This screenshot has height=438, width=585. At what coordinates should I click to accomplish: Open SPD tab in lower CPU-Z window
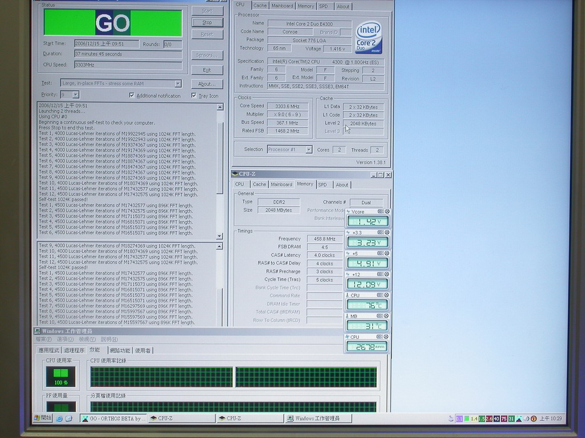pos(323,184)
